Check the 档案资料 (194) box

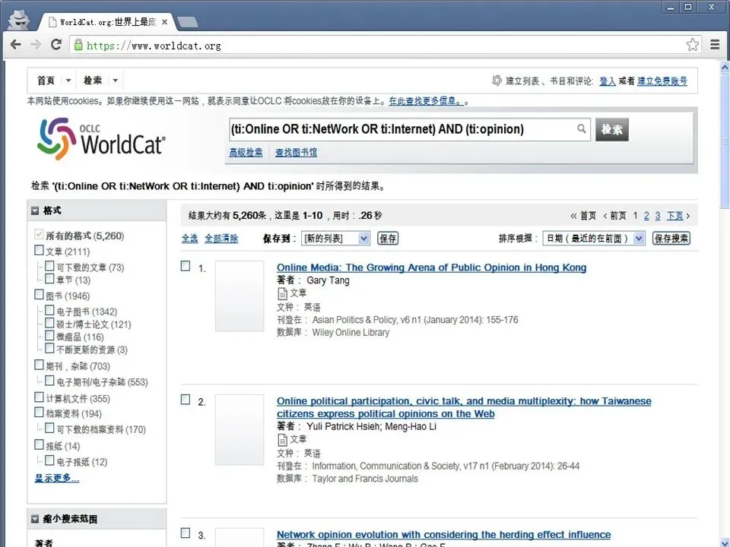(x=39, y=413)
